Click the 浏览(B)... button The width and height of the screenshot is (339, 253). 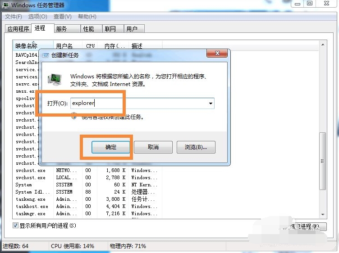[x=196, y=147]
